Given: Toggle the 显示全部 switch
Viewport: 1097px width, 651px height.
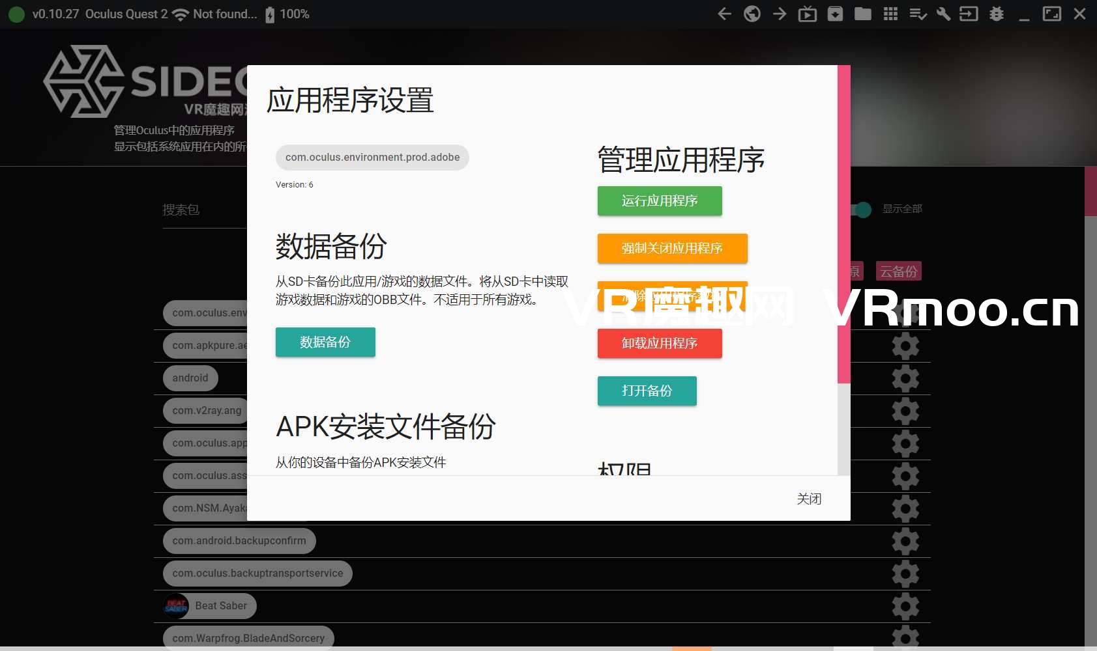Looking at the screenshot, I should (862, 210).
